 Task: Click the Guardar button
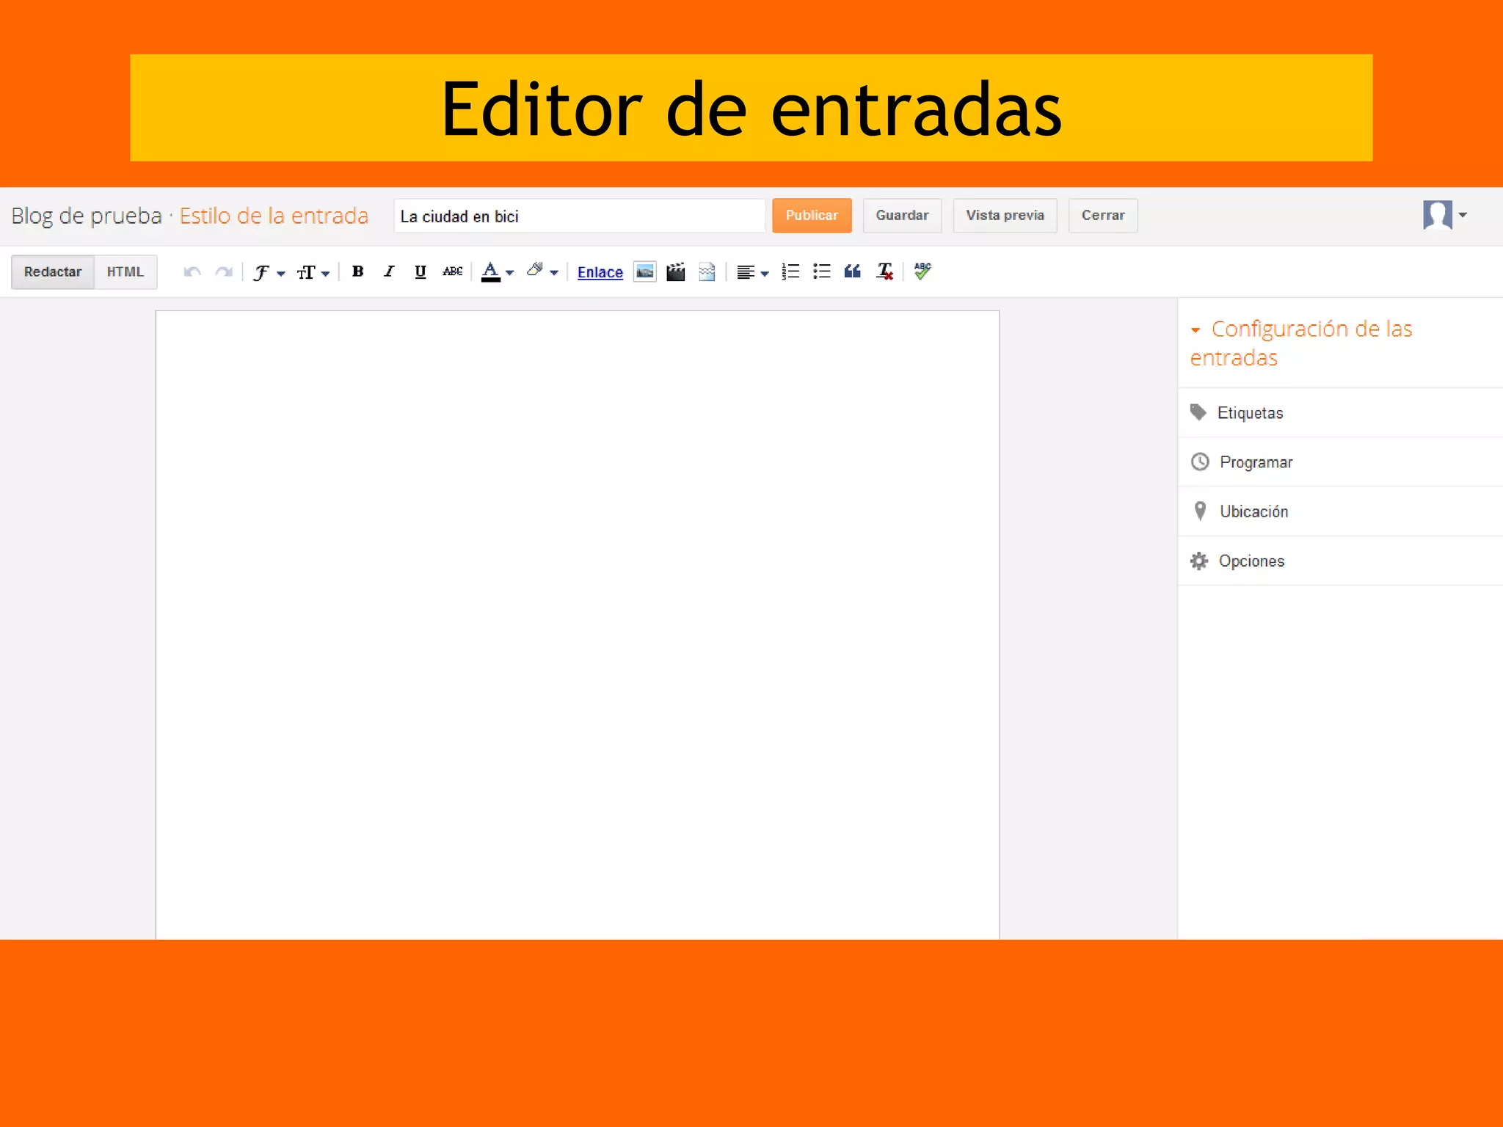pyautogui.click(x=902, y=216)
